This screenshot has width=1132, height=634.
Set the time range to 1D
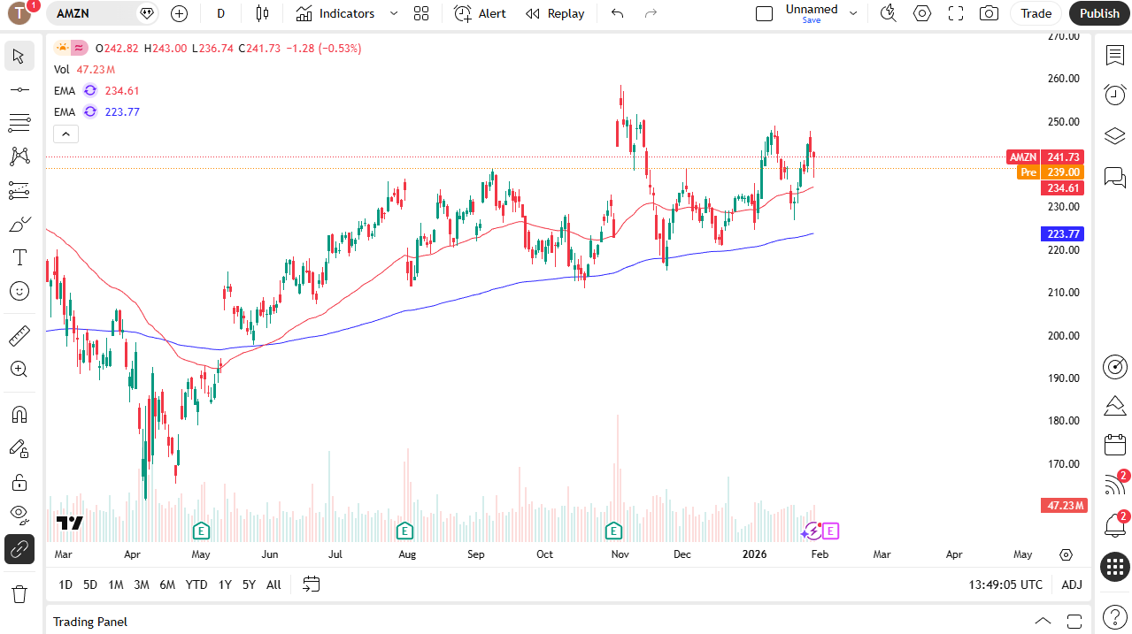pyautogui.click(x=65, y=584)
